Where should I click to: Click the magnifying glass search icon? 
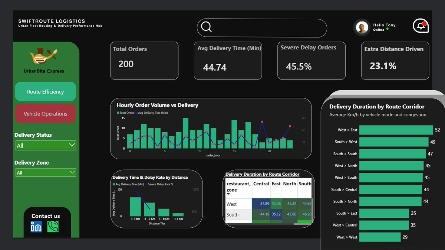[207, 27]
